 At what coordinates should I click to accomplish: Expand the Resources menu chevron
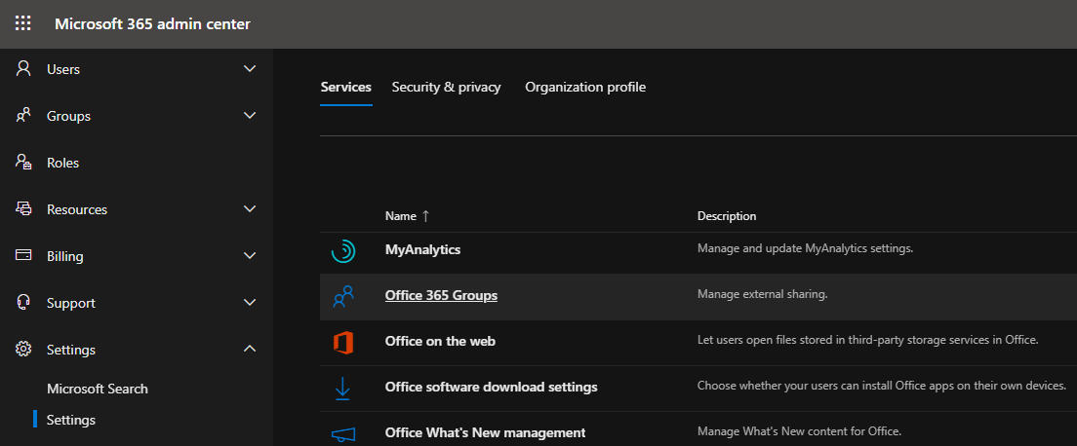[x=250, y=208]
